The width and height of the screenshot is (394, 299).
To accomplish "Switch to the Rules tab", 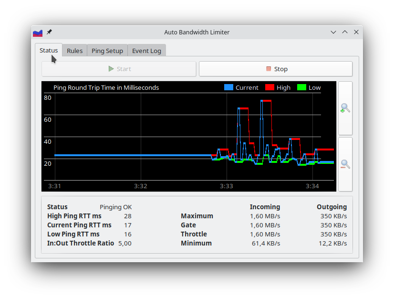I will [74, 50].
